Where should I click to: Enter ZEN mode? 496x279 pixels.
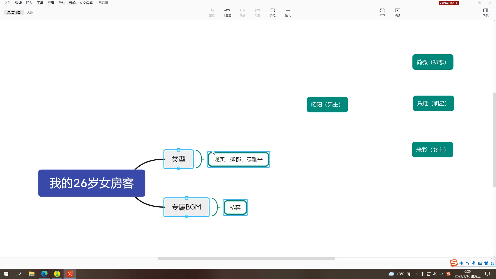coord(382,12)
